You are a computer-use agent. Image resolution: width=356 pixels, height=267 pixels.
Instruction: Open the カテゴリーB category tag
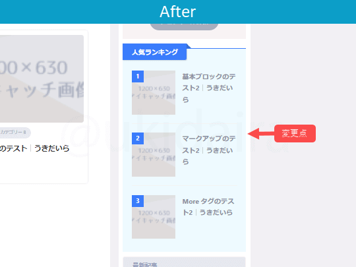tap(15, 133)
